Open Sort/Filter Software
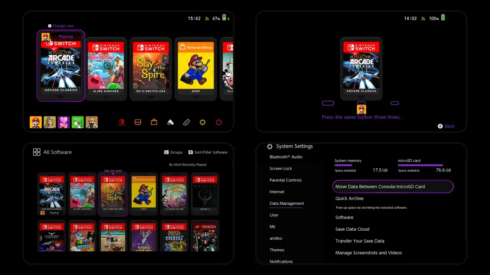 211,152
